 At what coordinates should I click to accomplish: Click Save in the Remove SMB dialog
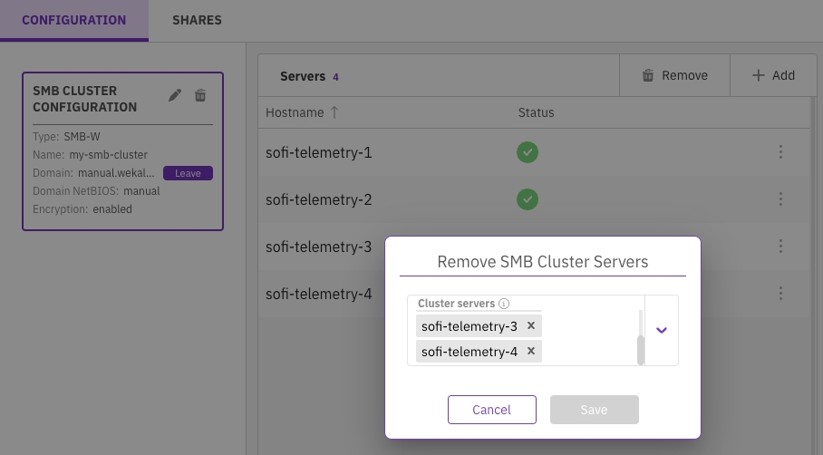pyautogui.click(x=594, y=410)
